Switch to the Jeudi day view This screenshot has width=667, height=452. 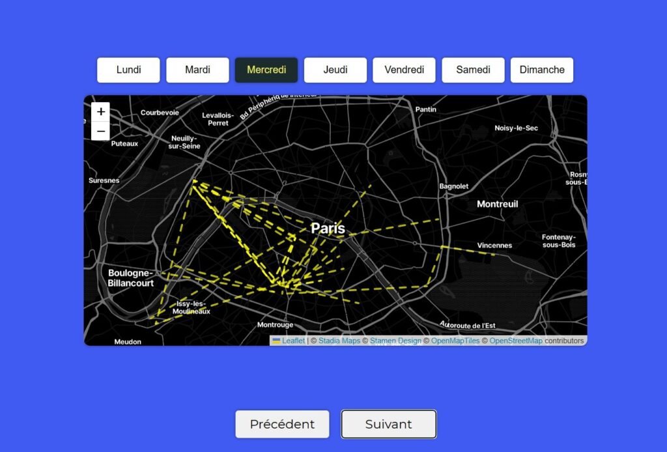[x=335, y=70]
